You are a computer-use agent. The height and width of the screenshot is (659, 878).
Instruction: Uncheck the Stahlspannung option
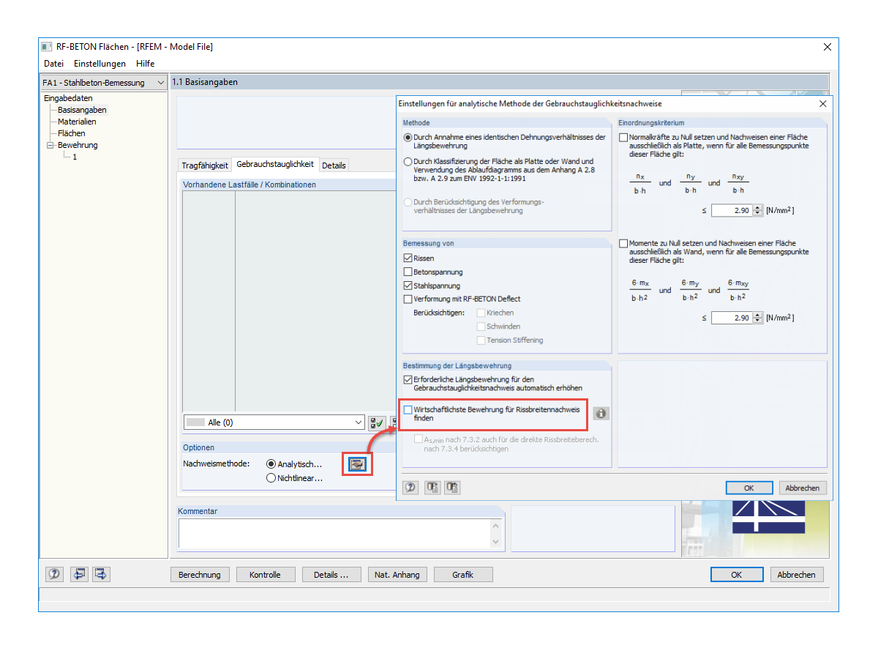pyautogui.click(x=408, y=286)
